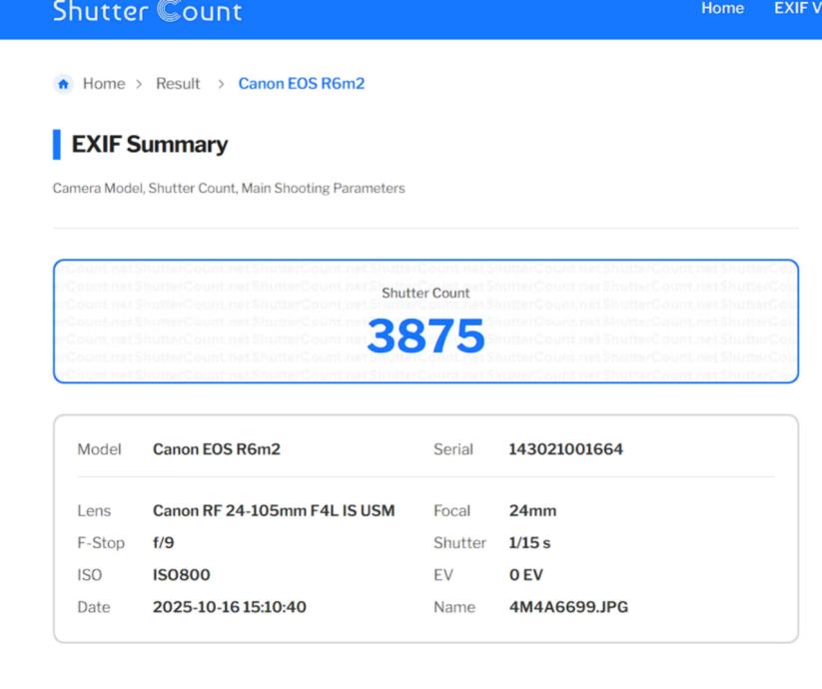
Task: Click the Shutter Count site logo
Action: click(x=147, y=12)
